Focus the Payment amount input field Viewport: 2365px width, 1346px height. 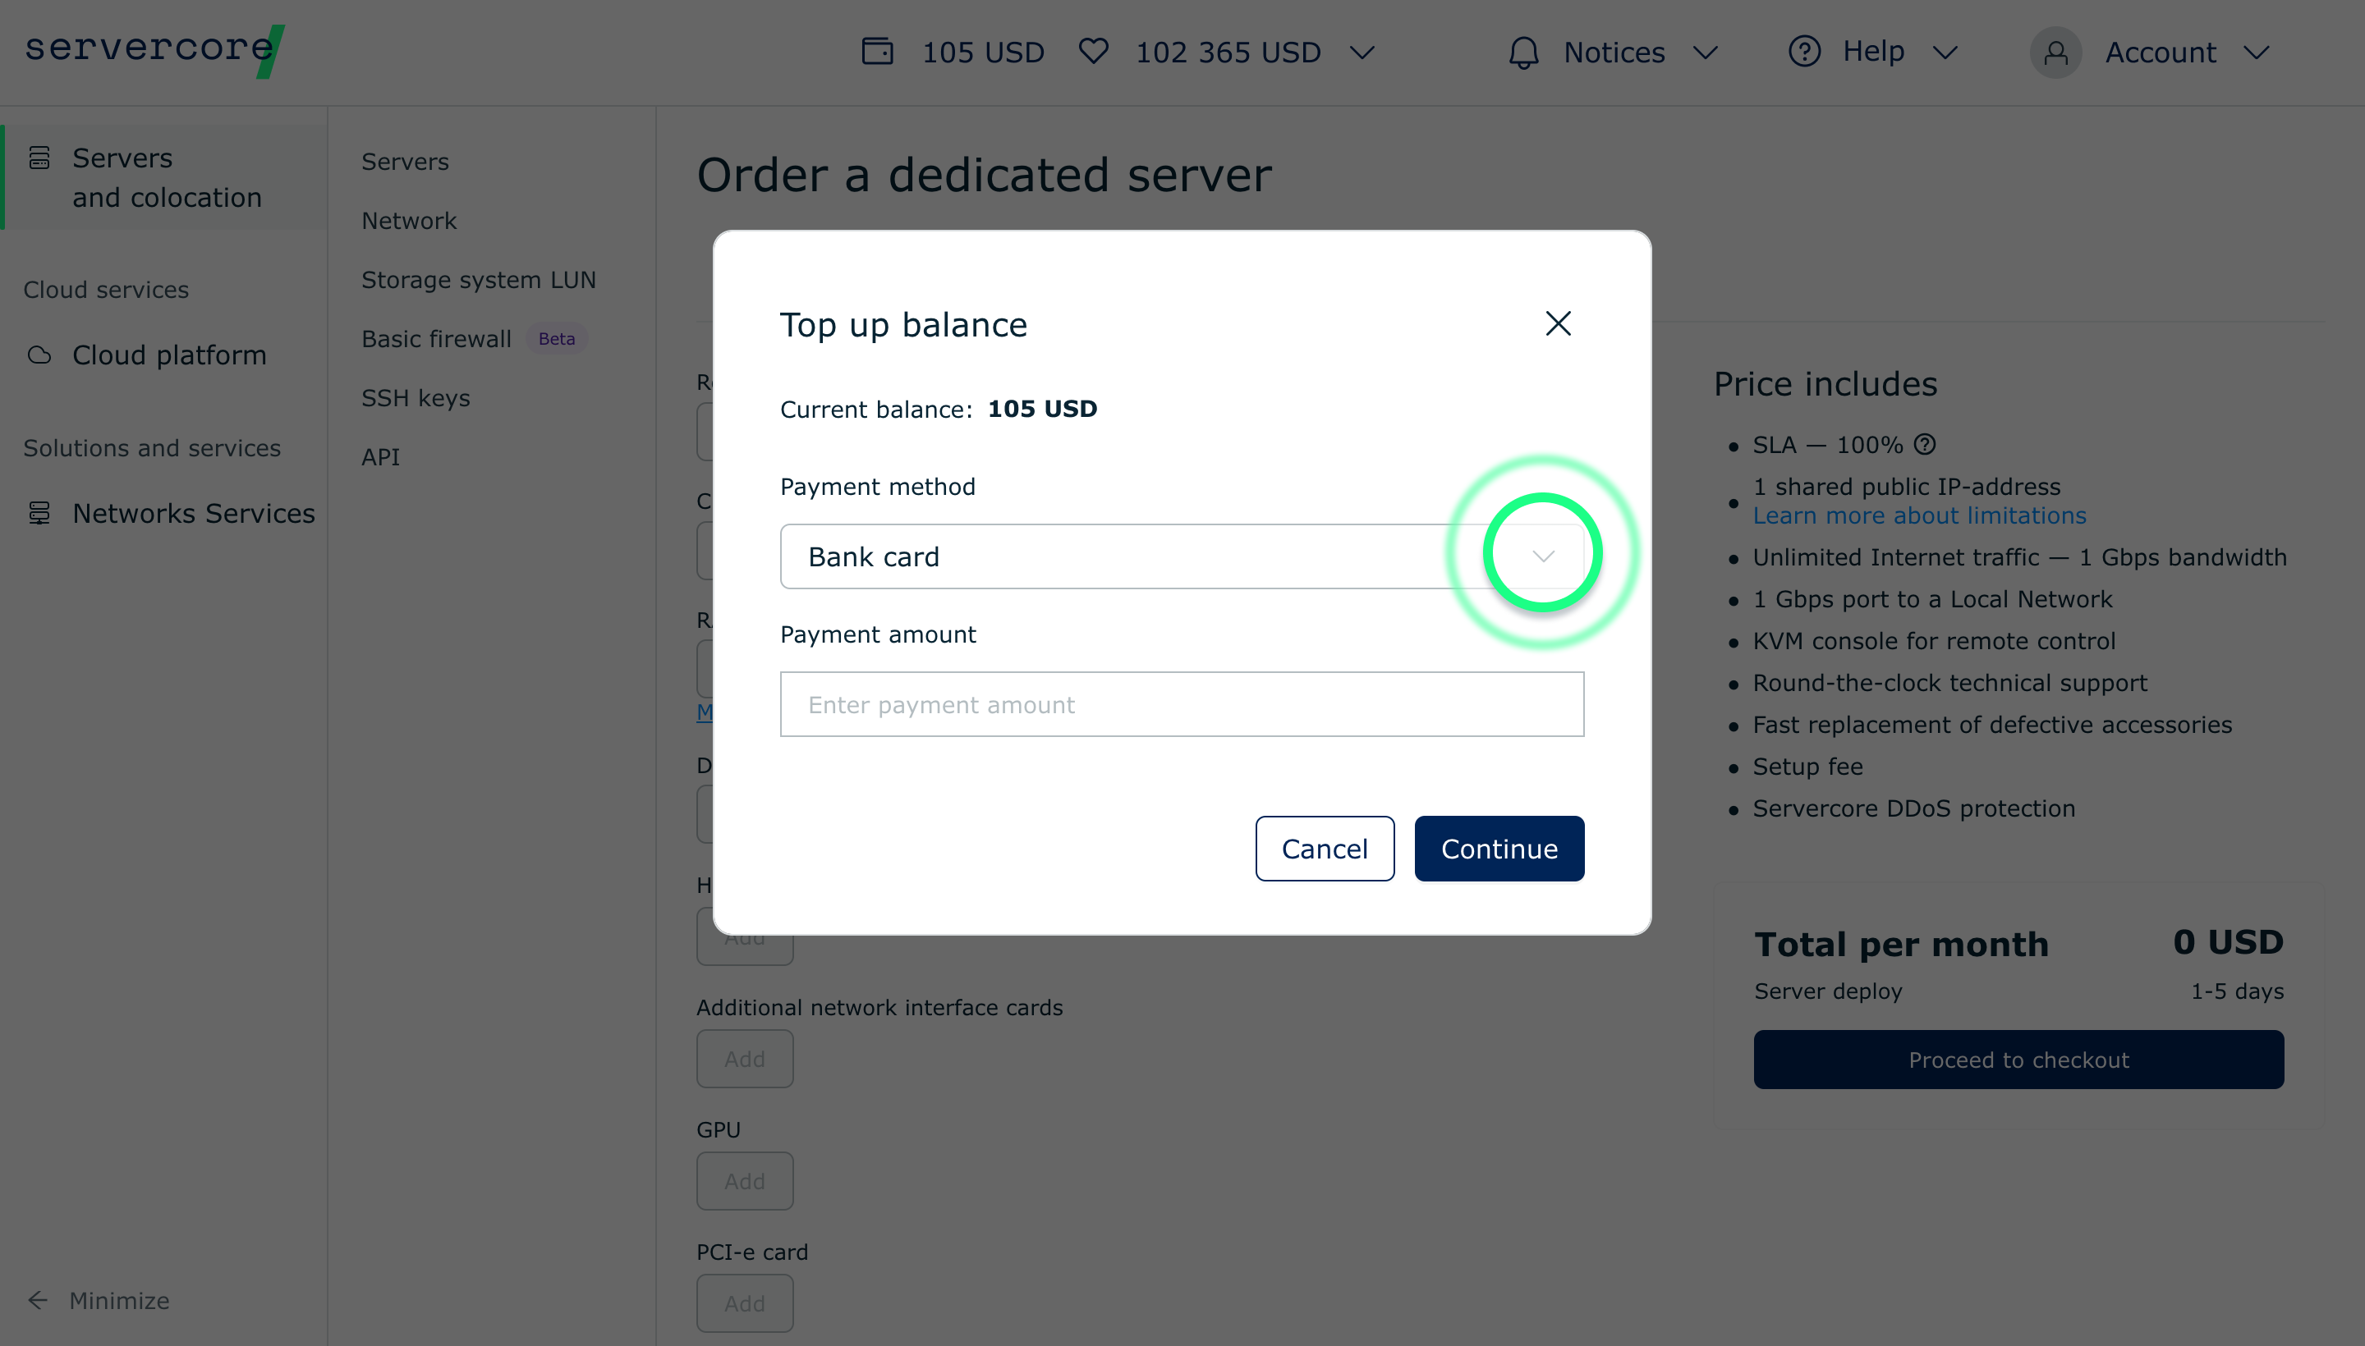pyautogui.click(x=1181, y=704)
